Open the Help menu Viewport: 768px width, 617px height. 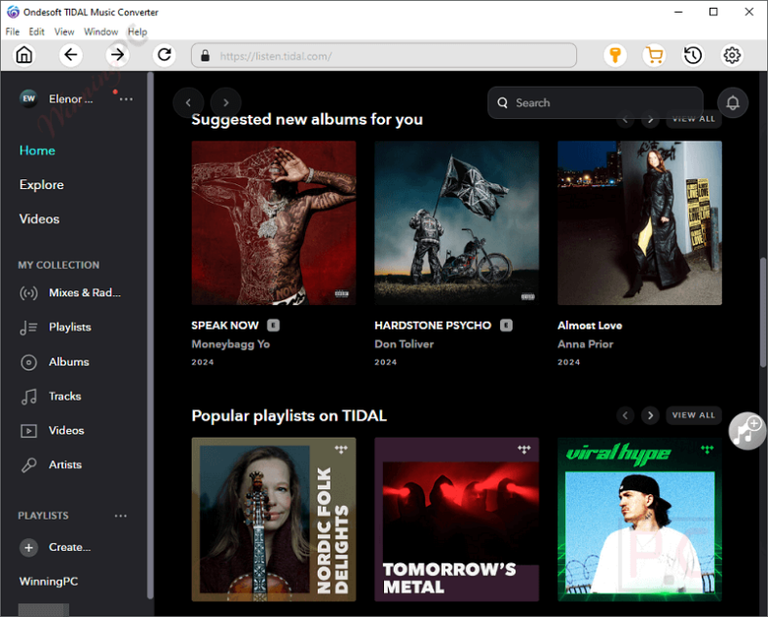coord(137,32)
